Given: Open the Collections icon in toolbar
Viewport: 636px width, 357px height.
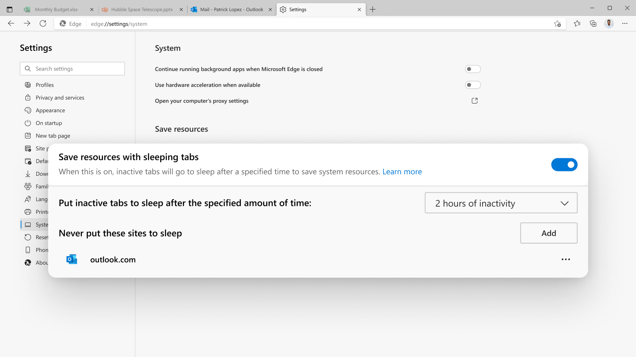Looking at the screenshot, I should tap(593, 23).
